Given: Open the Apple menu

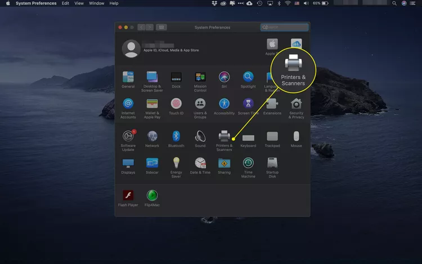Looking at the screenshot, I should [8, 3].
